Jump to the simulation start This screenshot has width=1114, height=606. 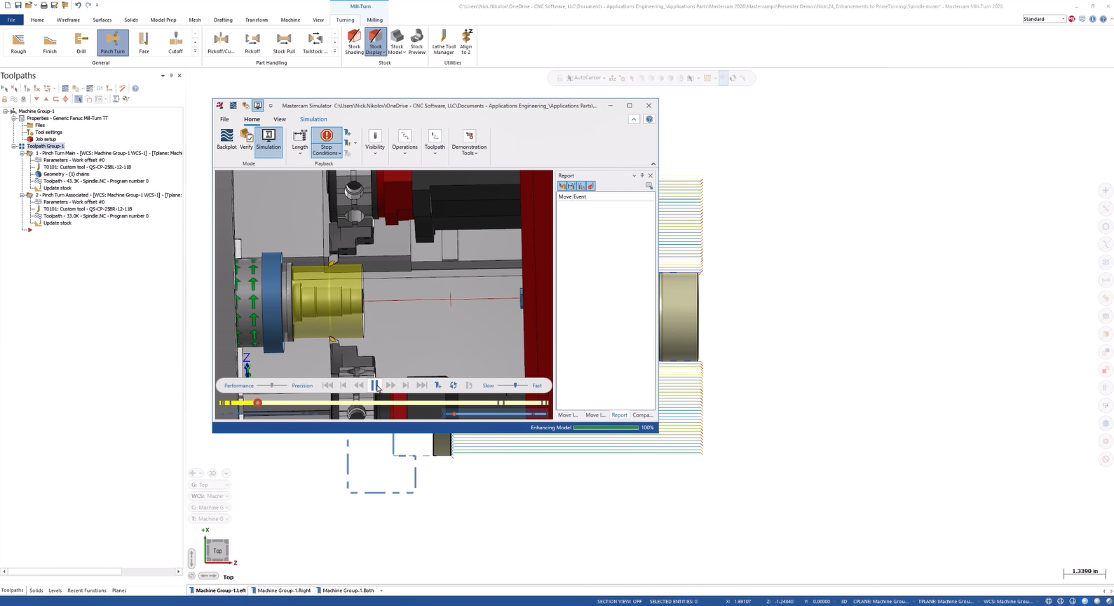tap(327, 385)
